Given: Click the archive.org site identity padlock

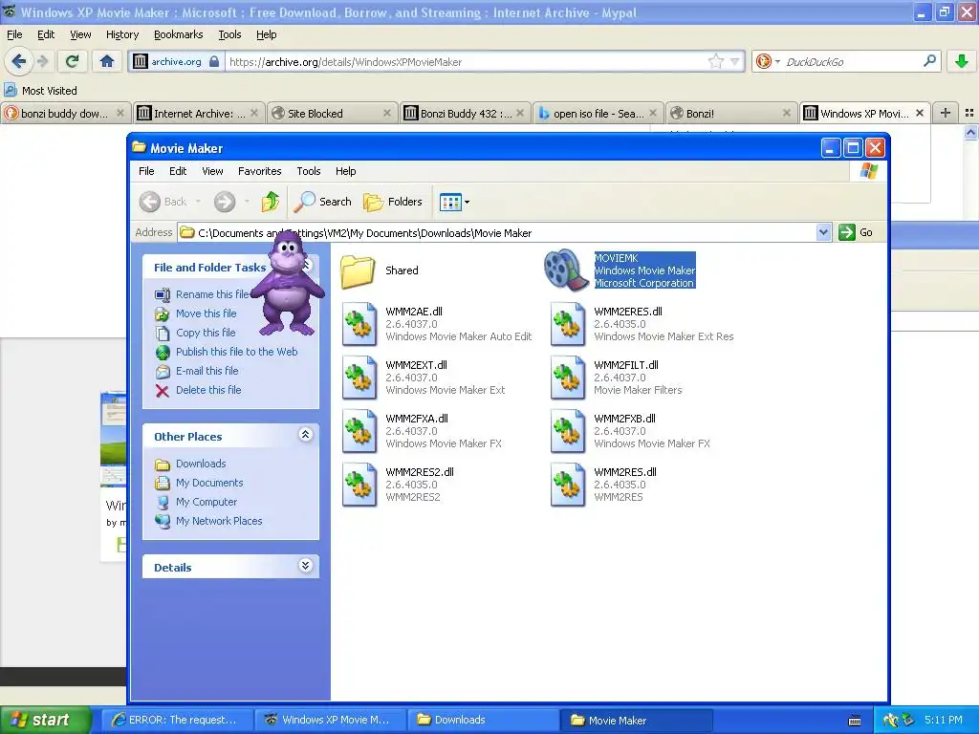Looking at the screenshot, I should point(214,61).
